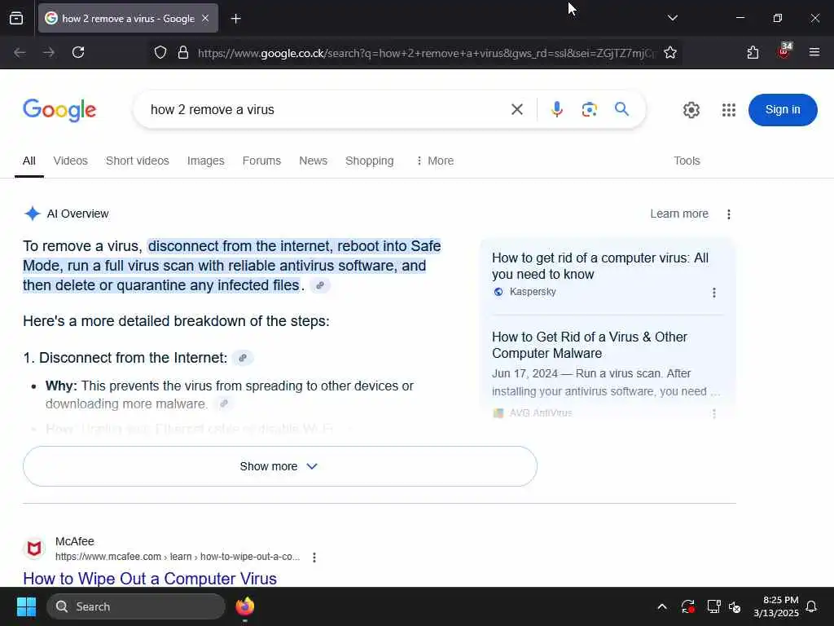Clear the search query with X

coord(516,110)
